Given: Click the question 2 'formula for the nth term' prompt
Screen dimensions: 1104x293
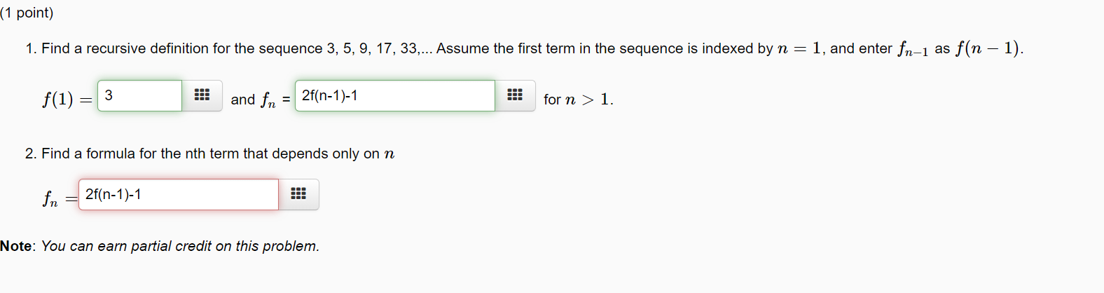Looking at the screenshot, I should (210, 154).
